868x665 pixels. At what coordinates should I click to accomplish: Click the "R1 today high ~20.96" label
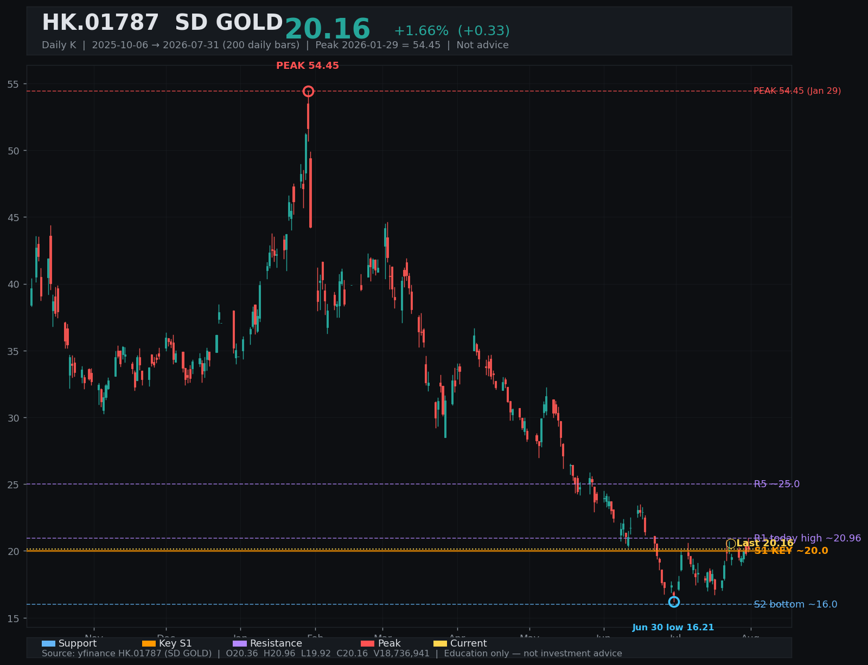pyautogui.click(x=807, y=538)
